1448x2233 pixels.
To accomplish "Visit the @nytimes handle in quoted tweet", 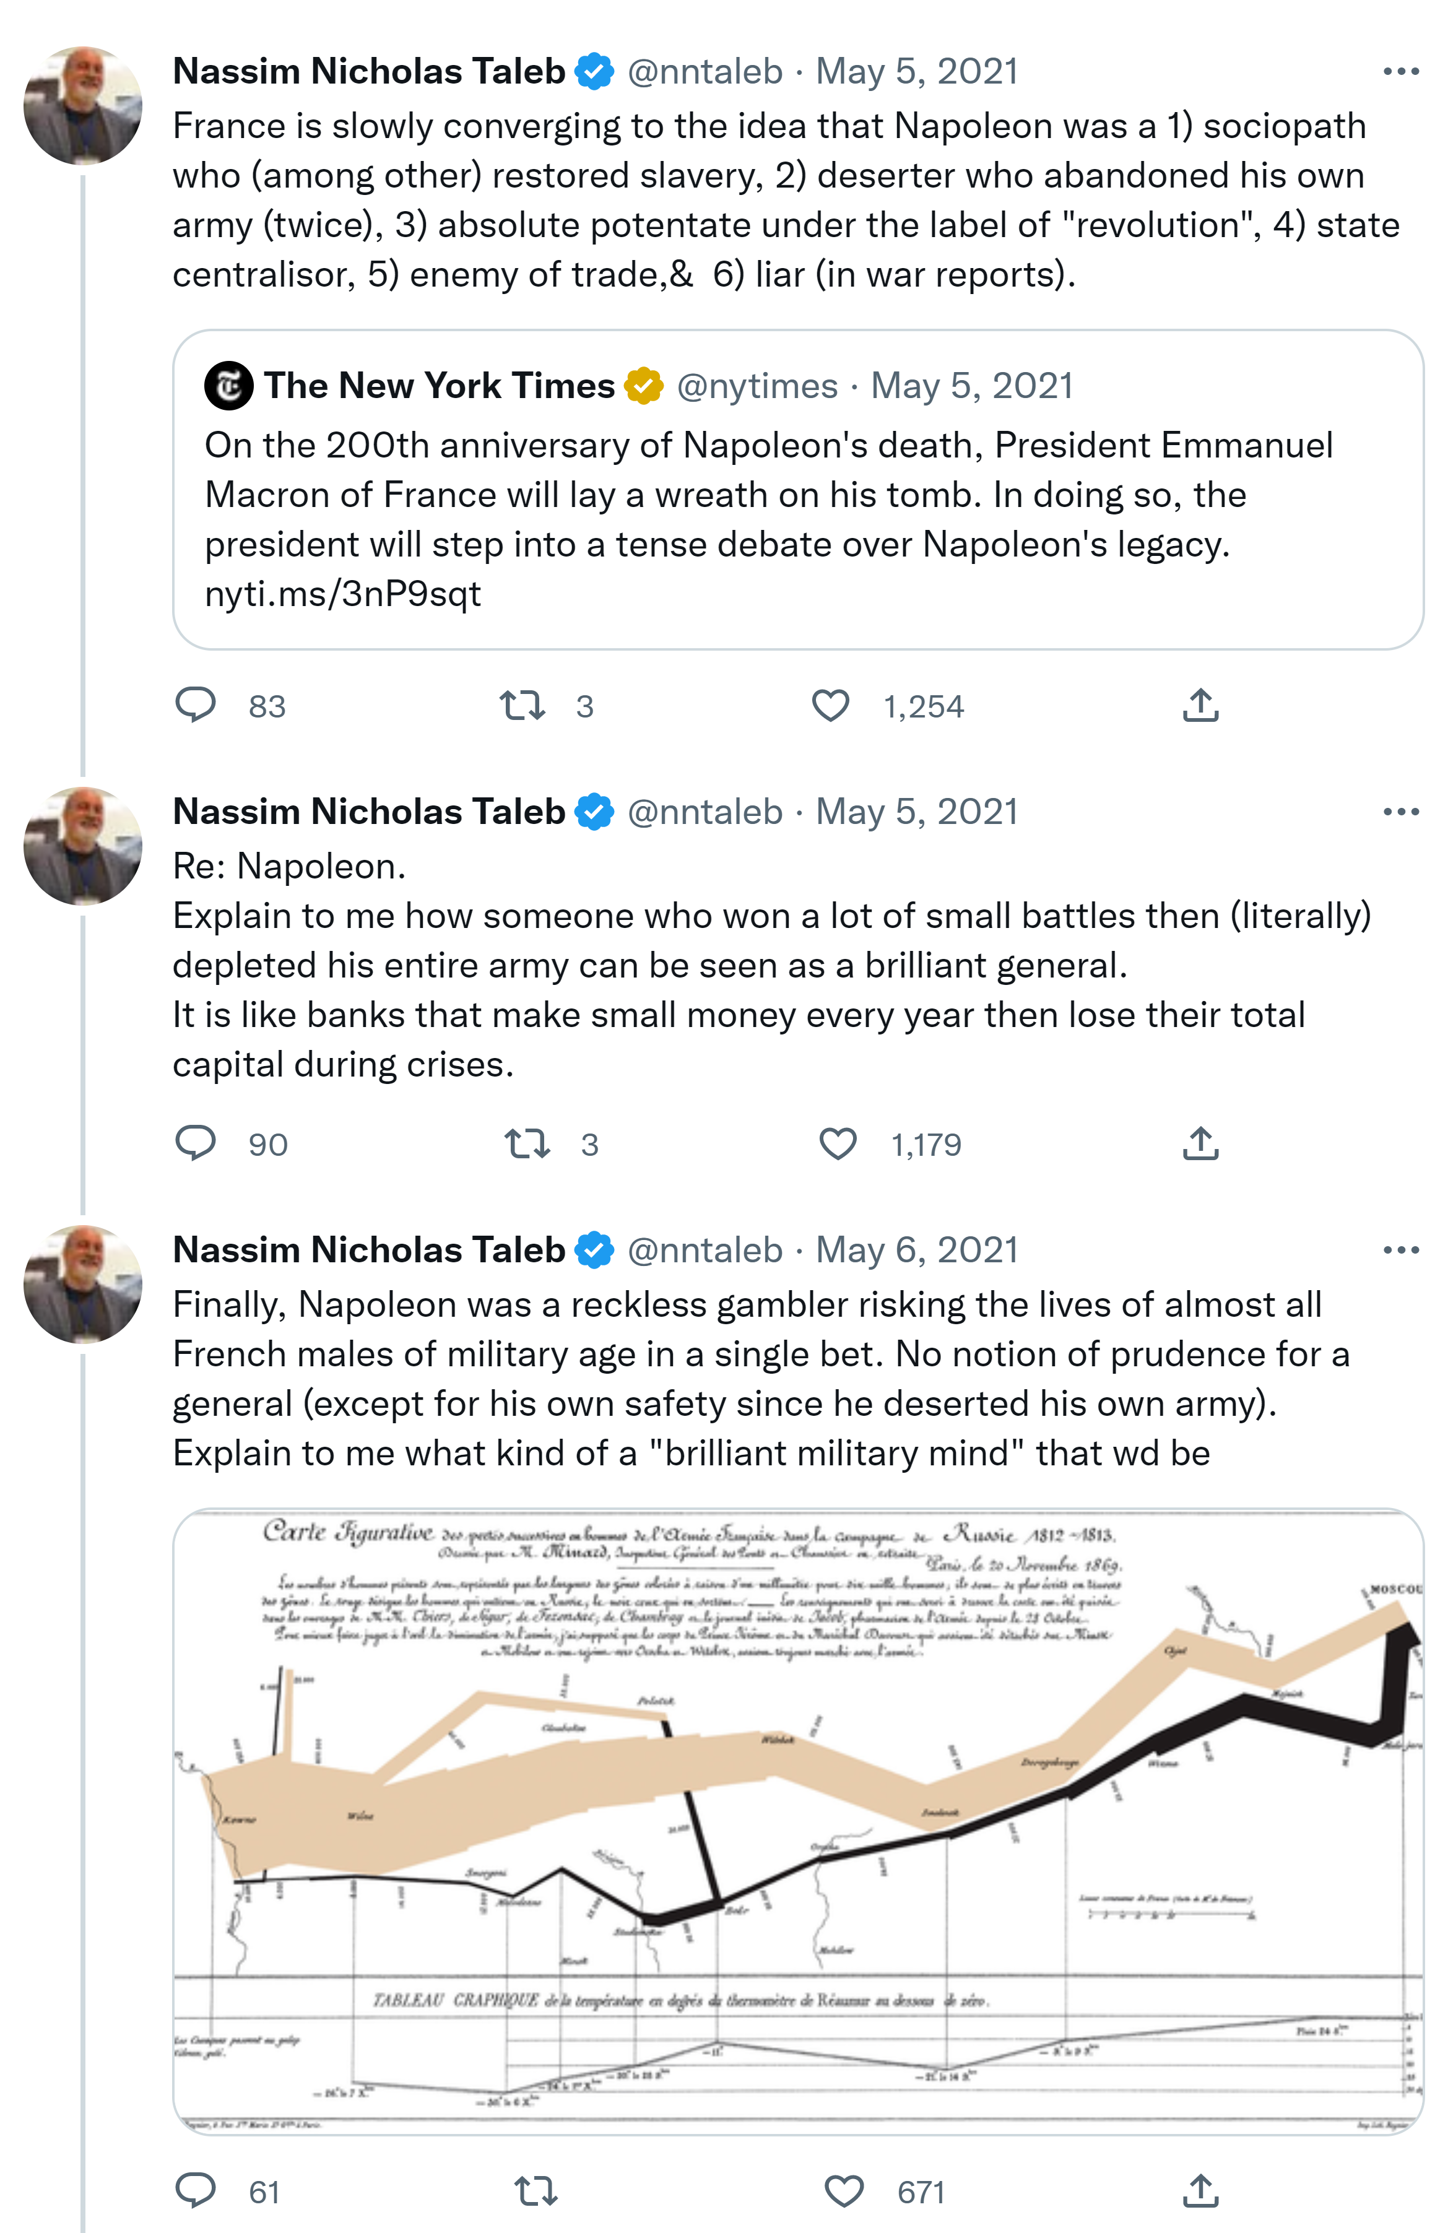I will (x=757, y=386).
